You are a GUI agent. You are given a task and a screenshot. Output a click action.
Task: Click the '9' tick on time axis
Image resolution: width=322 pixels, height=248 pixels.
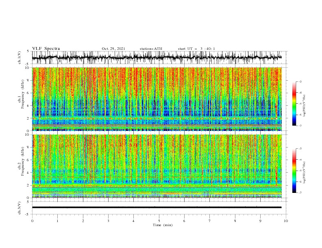260,221
